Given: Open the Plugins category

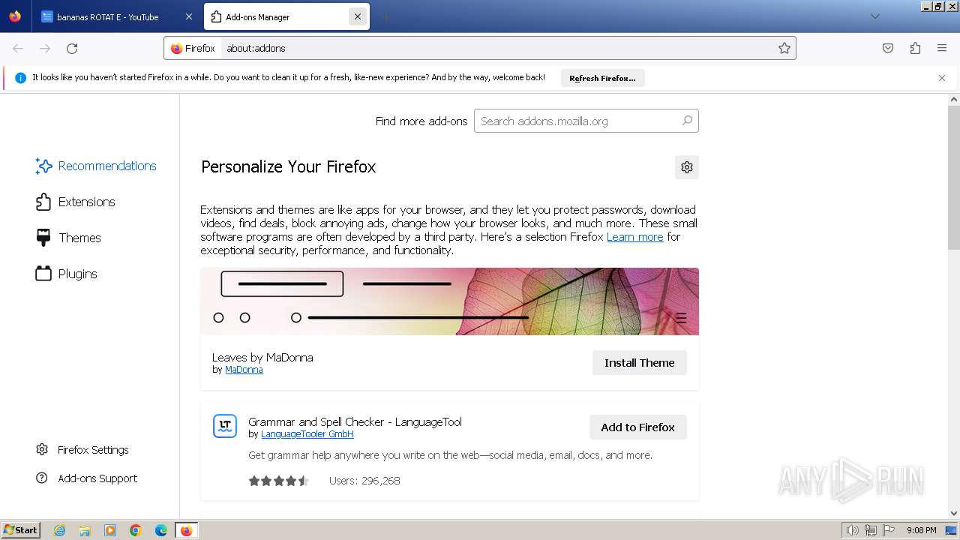Looking at the screenshot, I should click(x=67, y=274).
